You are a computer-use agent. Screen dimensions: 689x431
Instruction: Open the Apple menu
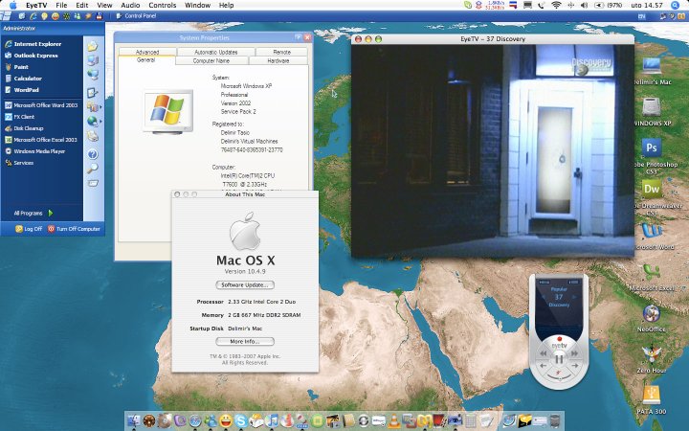[13, 6]
